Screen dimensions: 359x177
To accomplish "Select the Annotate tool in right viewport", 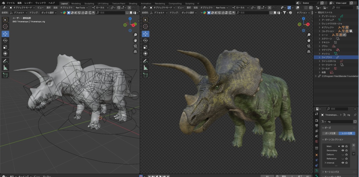I will pos(145,61).
